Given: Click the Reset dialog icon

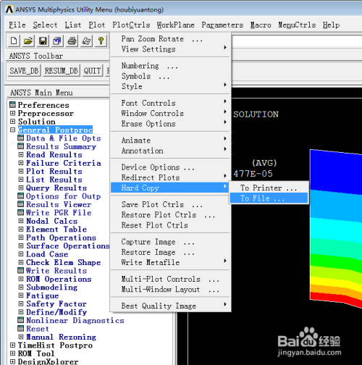Looking at the screenshot, I should point(21,329).
